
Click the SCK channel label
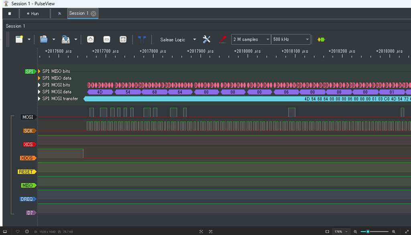(x=29, y=131)
